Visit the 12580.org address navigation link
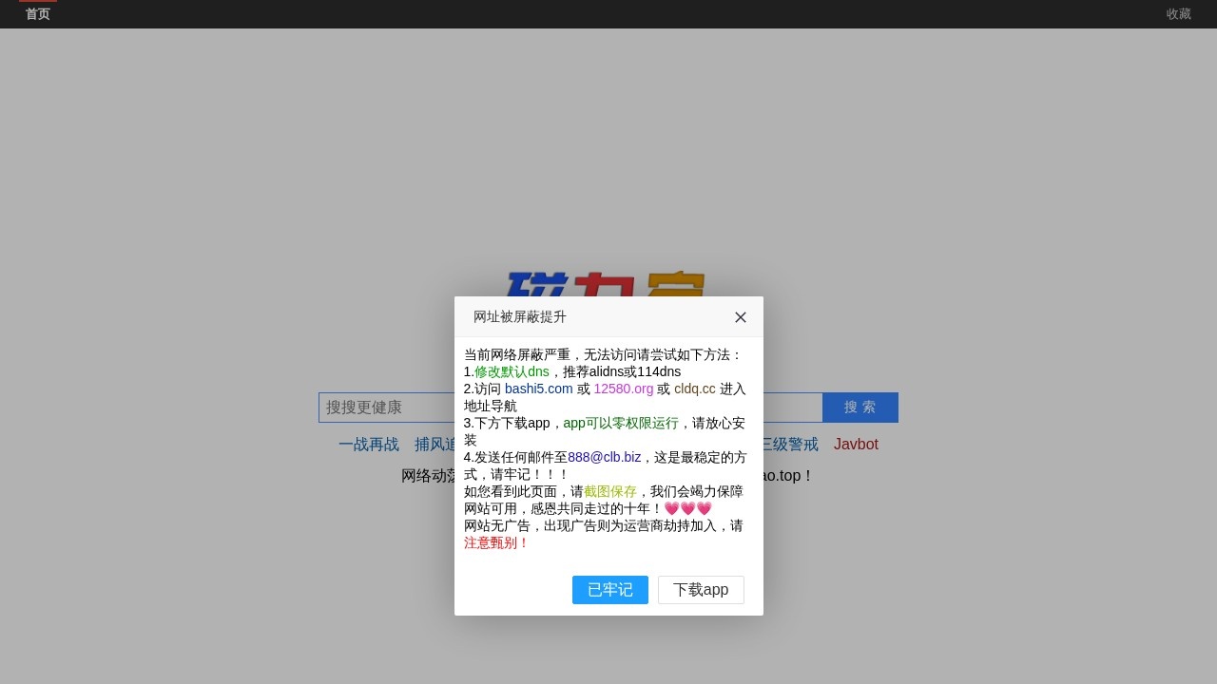Viewport: 1217px width, 684px height. (624, 389)
